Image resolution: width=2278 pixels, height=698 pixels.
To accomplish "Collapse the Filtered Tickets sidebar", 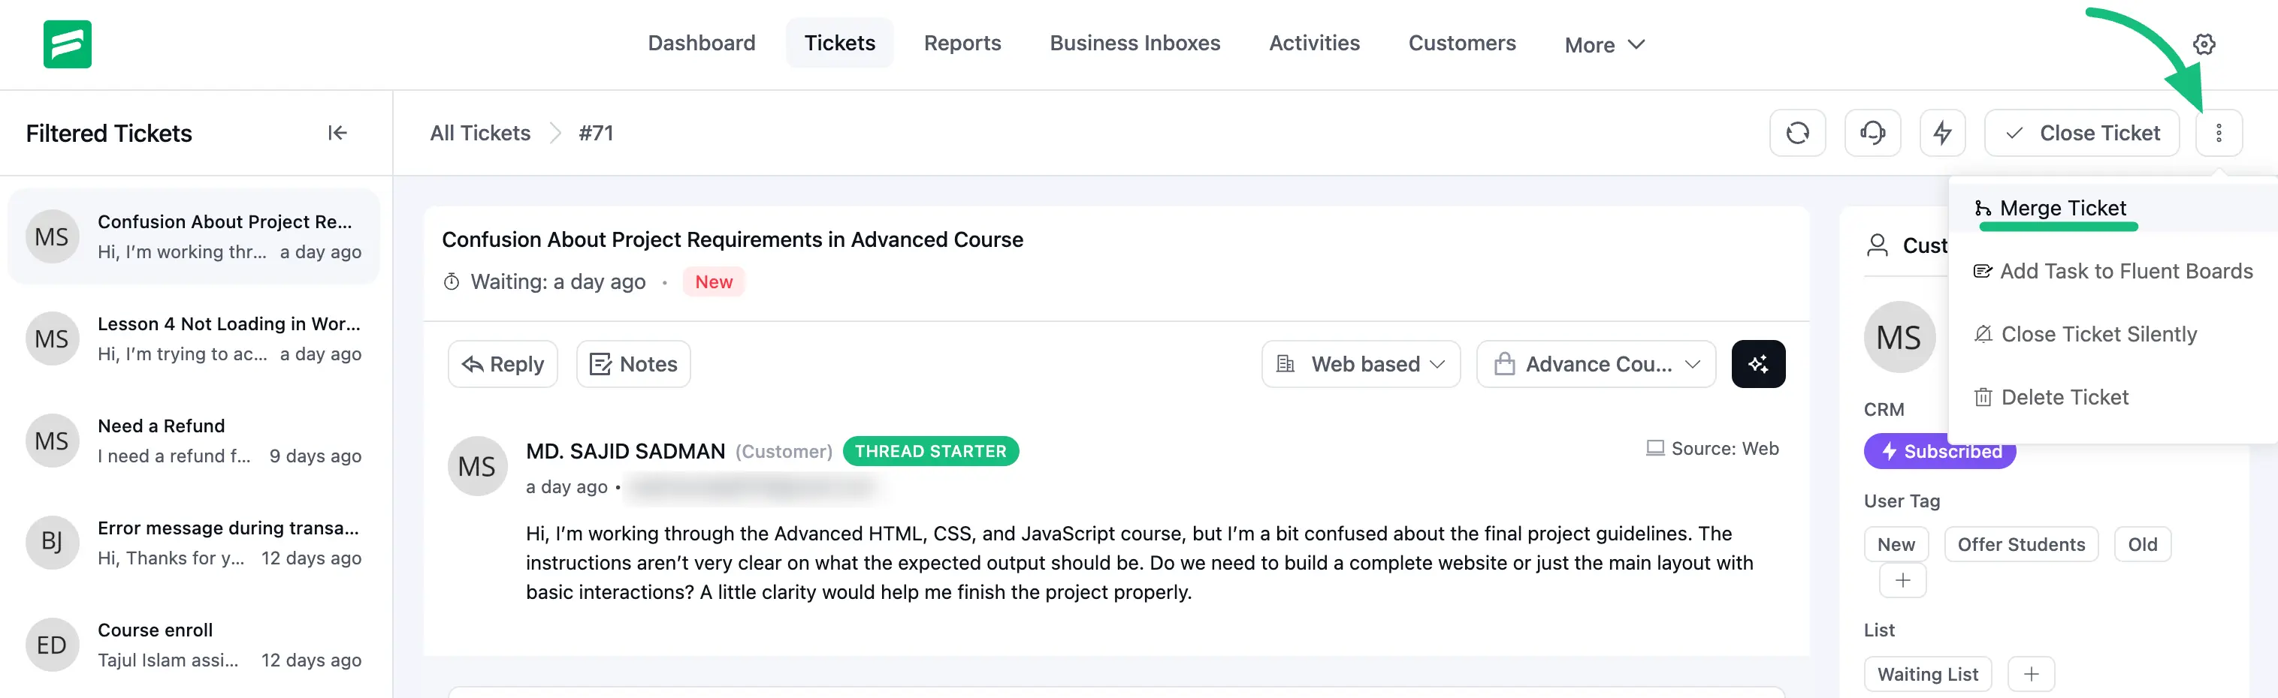I will (337, 133).
